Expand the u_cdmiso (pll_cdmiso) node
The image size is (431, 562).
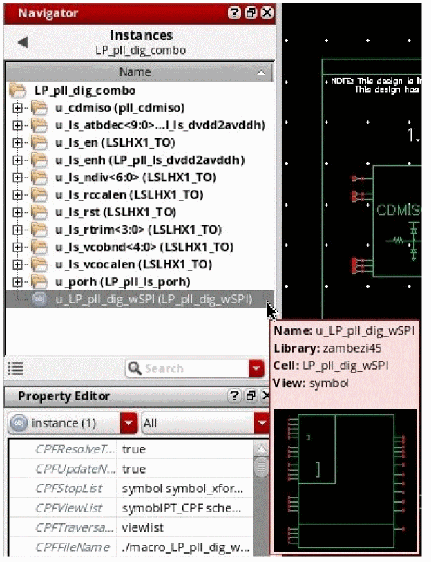coord(17,108)
